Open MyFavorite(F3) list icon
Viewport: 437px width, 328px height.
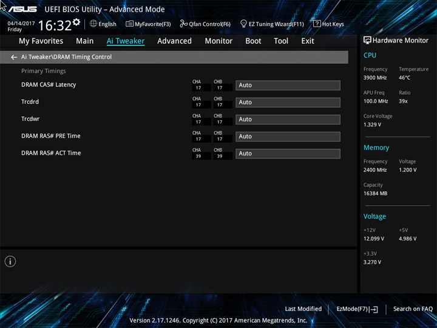(x=129, y=24)
